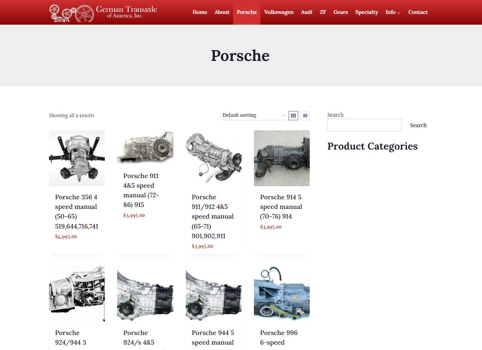Open Porsche 911/912 4&5 speed product image

pos(213,158)
